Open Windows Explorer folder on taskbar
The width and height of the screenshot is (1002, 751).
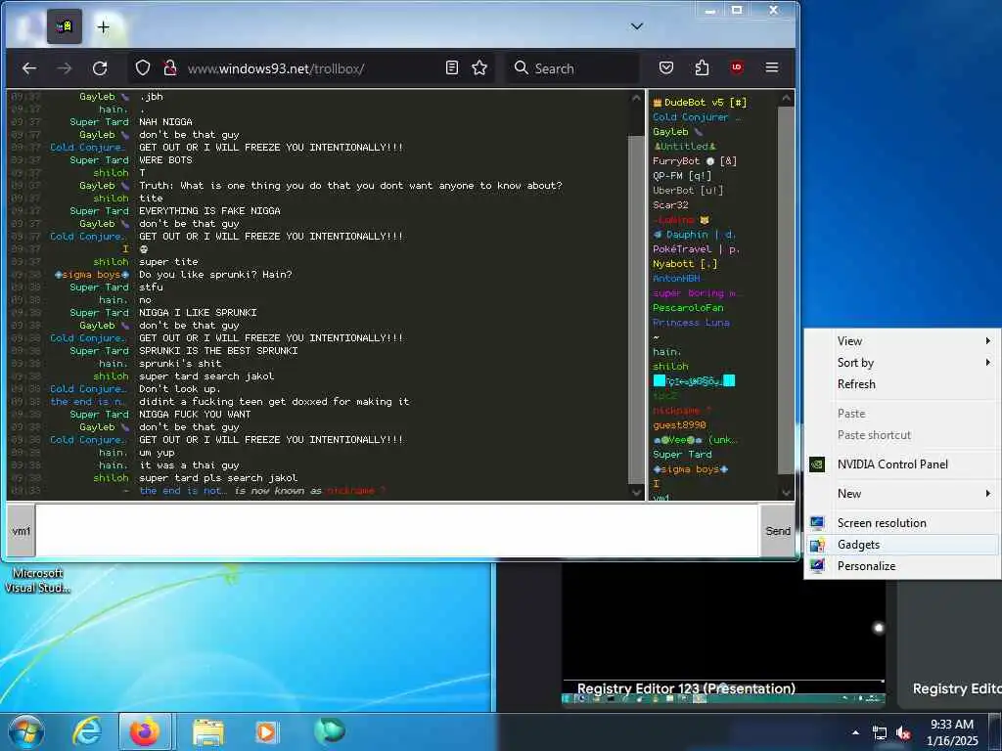pos(208,732)
